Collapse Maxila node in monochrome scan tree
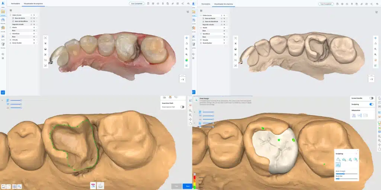The height and width of the screenshot is (190, 381). tap(201, 27)
